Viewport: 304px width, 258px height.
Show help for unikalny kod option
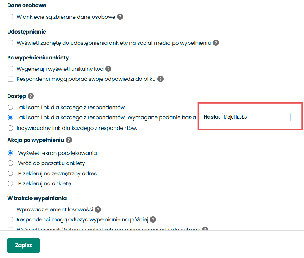[108, 69]
